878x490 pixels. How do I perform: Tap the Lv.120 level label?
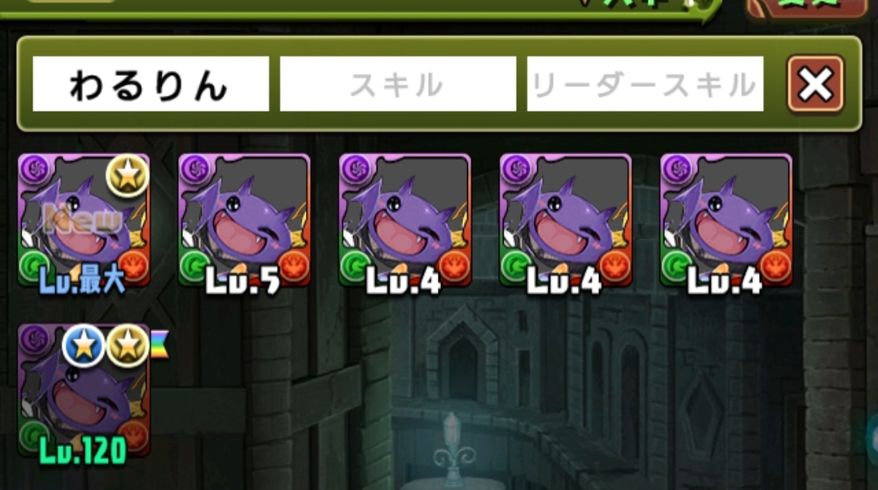[x=83, y=450]
